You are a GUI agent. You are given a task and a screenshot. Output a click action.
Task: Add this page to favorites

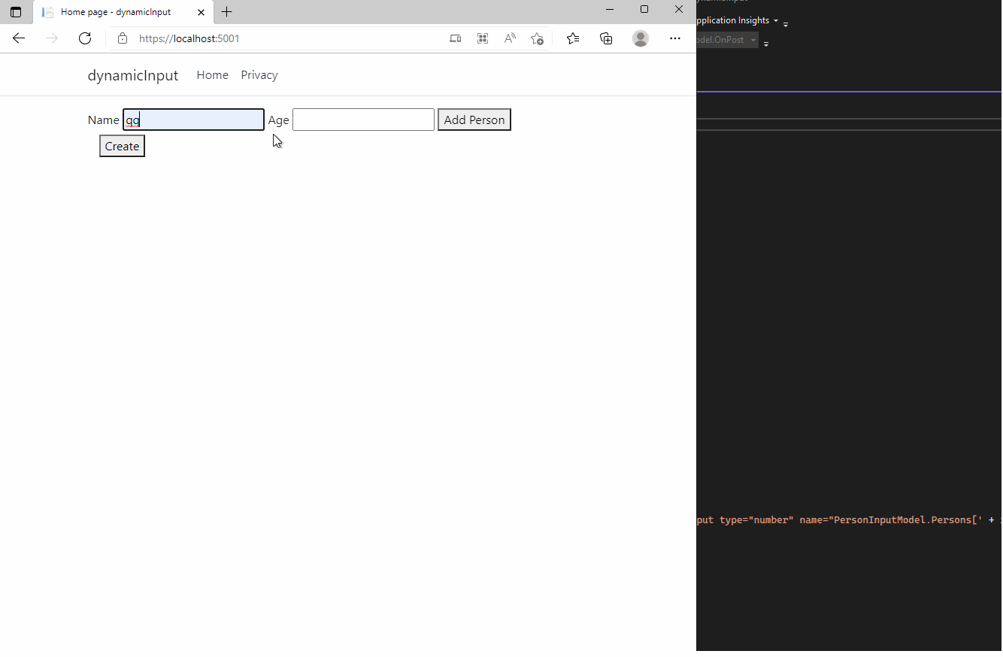(537, 38)
